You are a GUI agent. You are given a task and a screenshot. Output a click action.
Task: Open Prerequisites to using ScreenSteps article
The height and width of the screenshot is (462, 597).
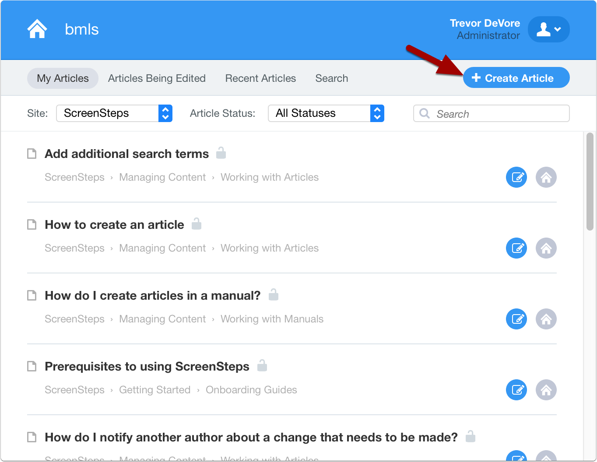[147, 367]
